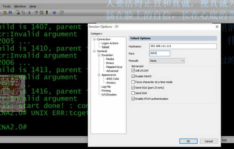Toggle the Enable NAWS checkbox
The image size is (234, 149).
[x=133, y=76]
